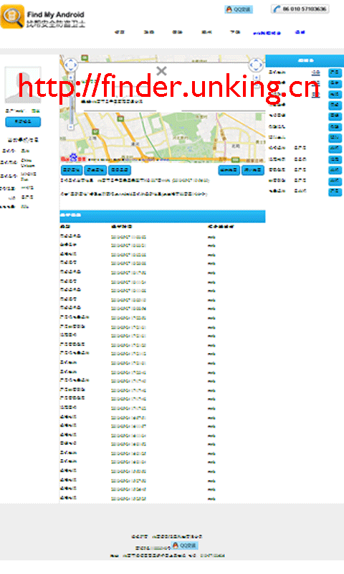Open the rightmost blue link in the top navigation

click(x=300, y=32)
